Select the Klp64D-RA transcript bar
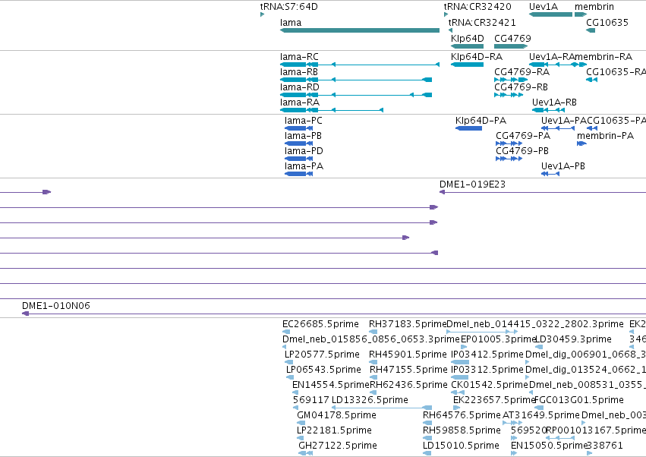The height and width of the screenshot is (457, 646). 467,65
